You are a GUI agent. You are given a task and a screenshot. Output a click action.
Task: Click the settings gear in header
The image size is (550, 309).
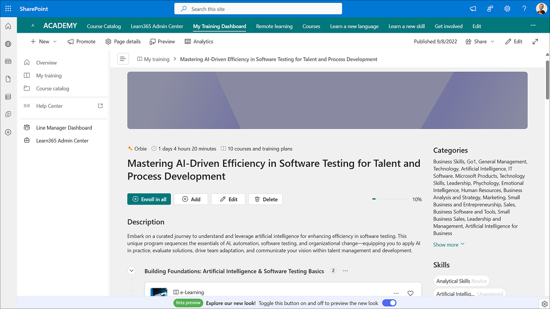(x=507, y=9)
